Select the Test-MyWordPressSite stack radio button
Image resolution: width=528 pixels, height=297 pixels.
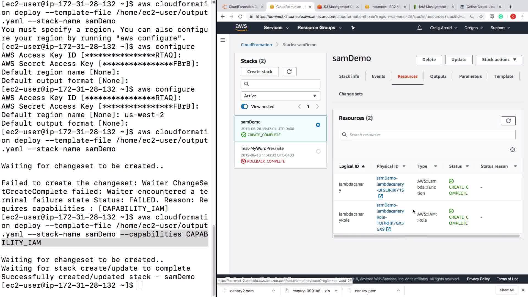click(318, 152)
